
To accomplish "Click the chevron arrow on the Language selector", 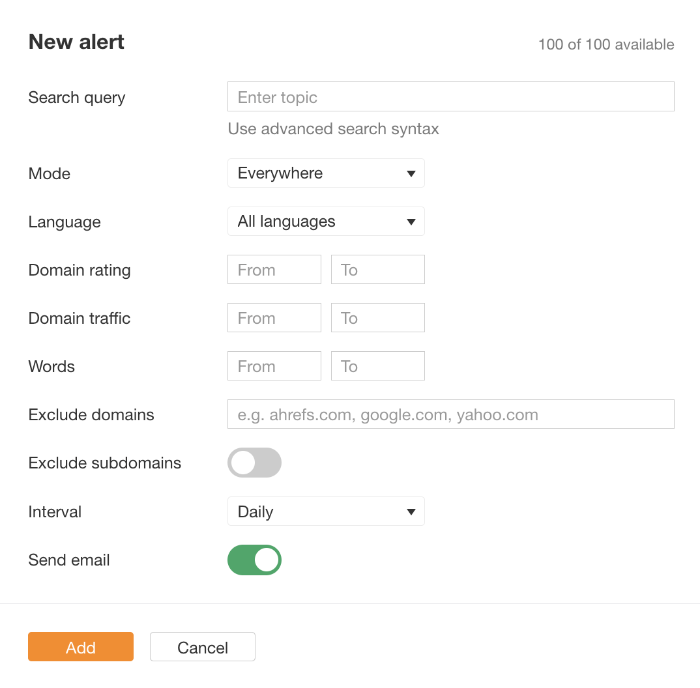I will coord(411,221).
